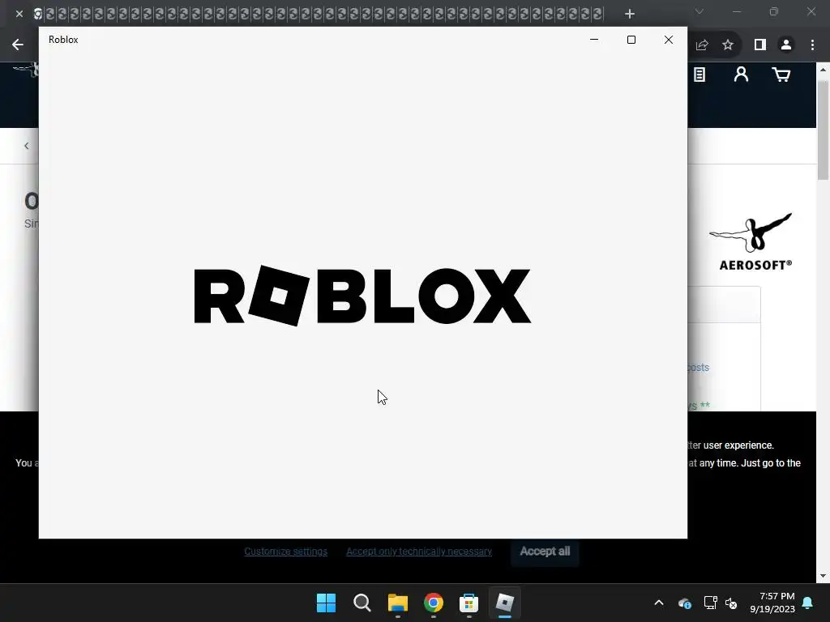The height and width of the screenshot is (622, 830).
Task: Click the Chrome page vertical scrollbar
Action: 824,130
